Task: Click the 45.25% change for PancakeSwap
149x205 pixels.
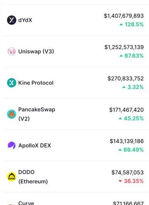Action: [134, 118]
